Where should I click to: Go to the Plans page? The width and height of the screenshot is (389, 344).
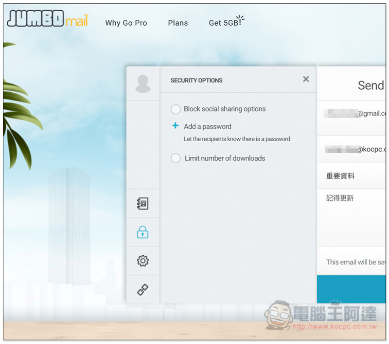178,23
